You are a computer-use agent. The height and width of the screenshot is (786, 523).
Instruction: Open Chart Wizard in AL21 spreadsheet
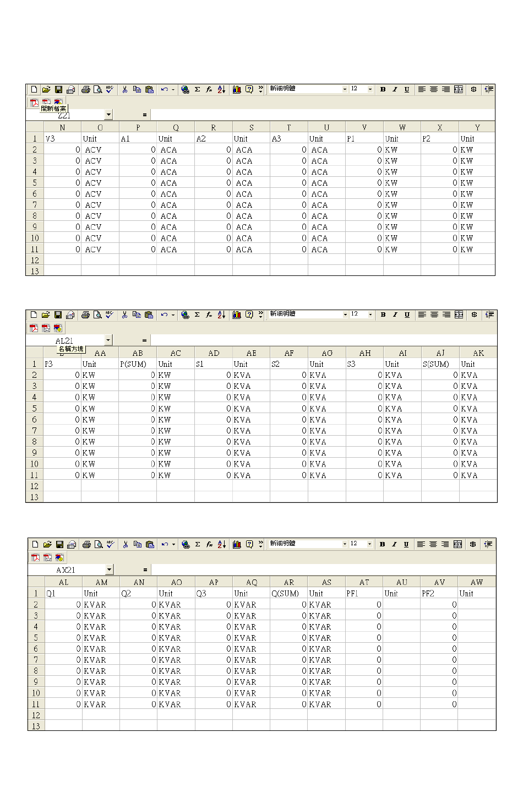coord(237,315)
